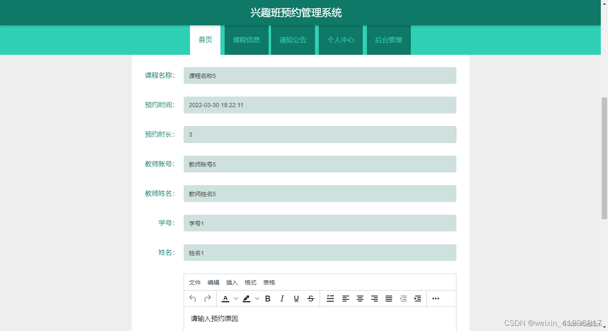Click the 学号 input field
Screen dimensions: 608x331
click(x=320, y=223)
